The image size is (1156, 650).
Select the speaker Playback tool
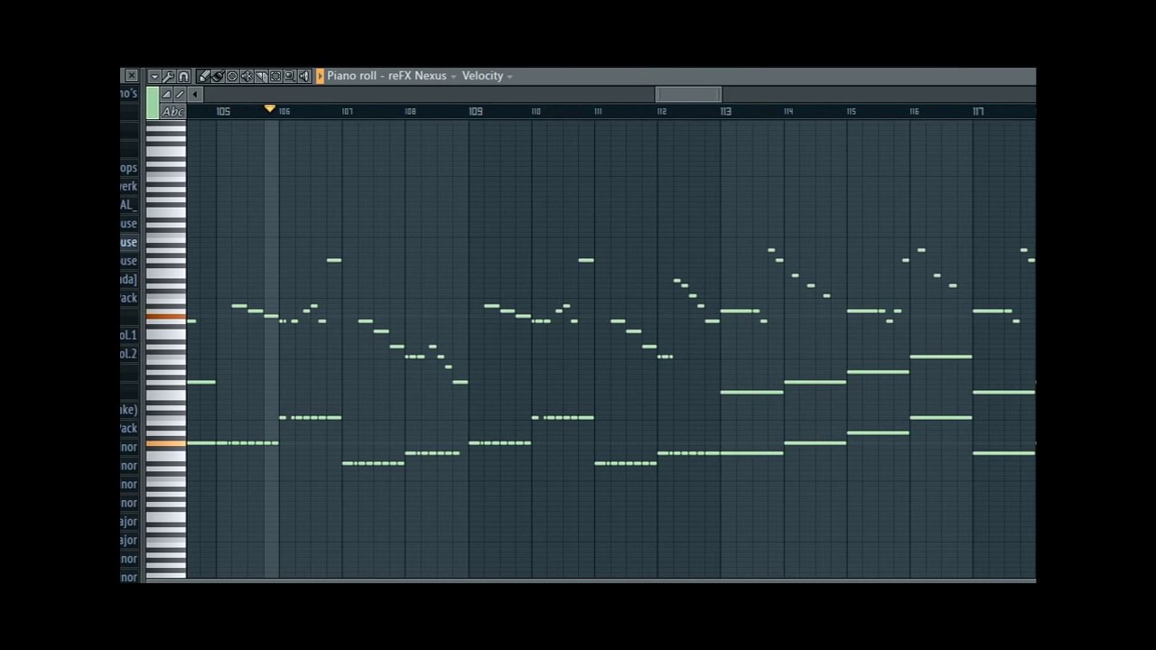coord(304,77)
